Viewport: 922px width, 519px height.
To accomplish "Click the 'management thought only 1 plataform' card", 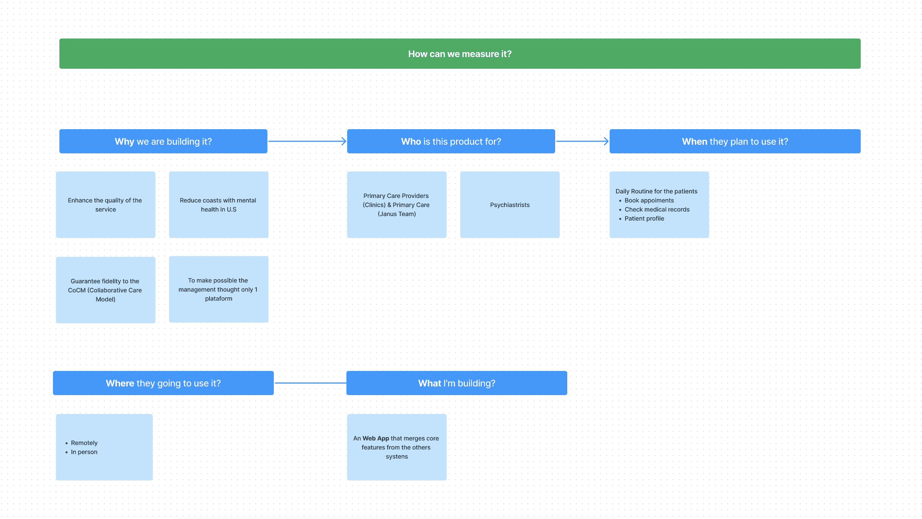I will click(x=219, y=289).
